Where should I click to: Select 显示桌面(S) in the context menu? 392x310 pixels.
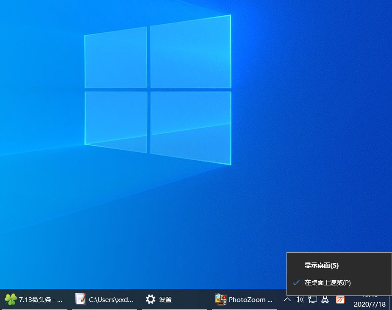coord(339,265)
